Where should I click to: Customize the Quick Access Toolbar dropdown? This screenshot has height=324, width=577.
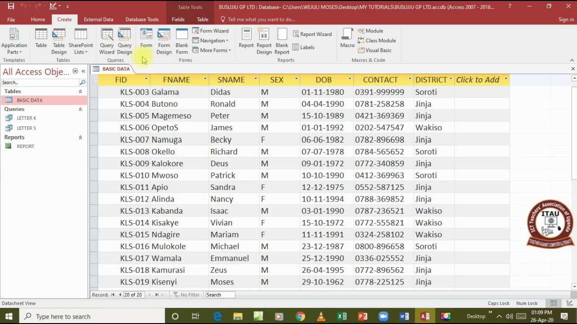click(x=68, y=7)
